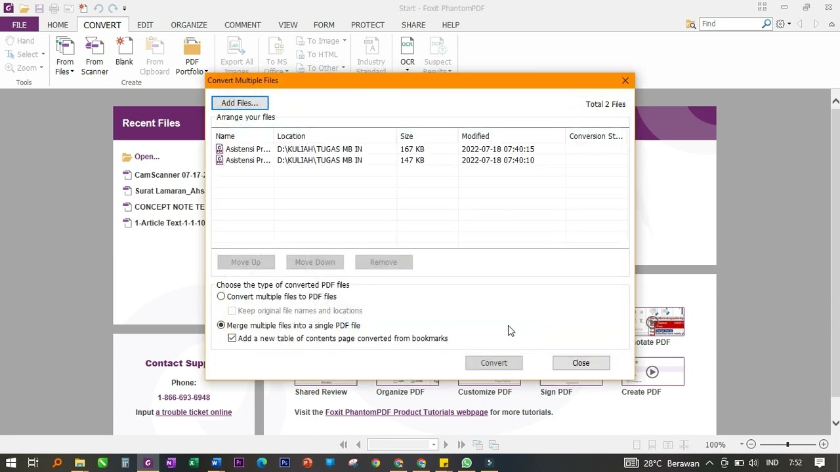Open the To Image dropdown
Image resolution: width=840 pixels, height=472 pixels.
344,41
